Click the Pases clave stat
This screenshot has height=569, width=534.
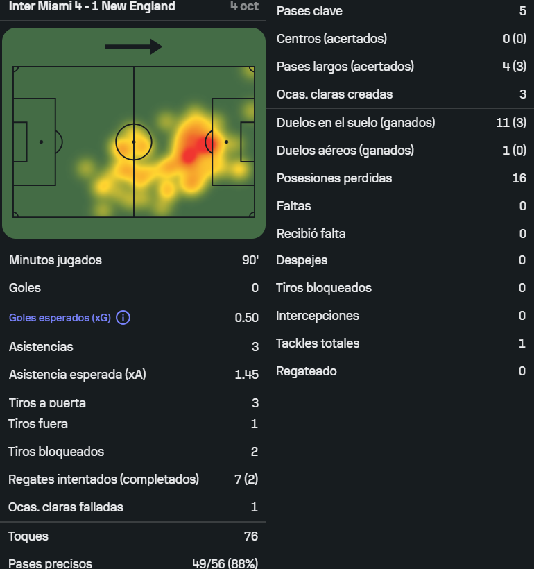click(400, 11)
